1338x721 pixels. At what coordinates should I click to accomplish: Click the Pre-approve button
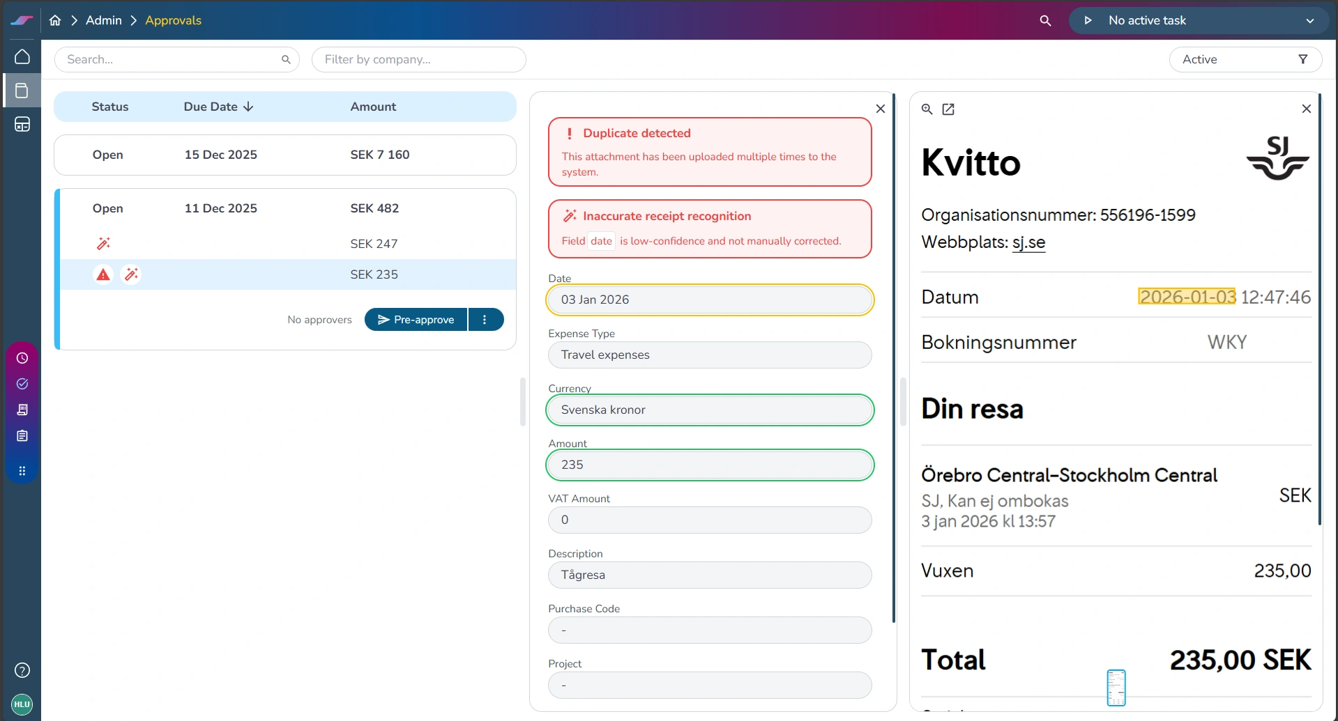tap(416, 320)
